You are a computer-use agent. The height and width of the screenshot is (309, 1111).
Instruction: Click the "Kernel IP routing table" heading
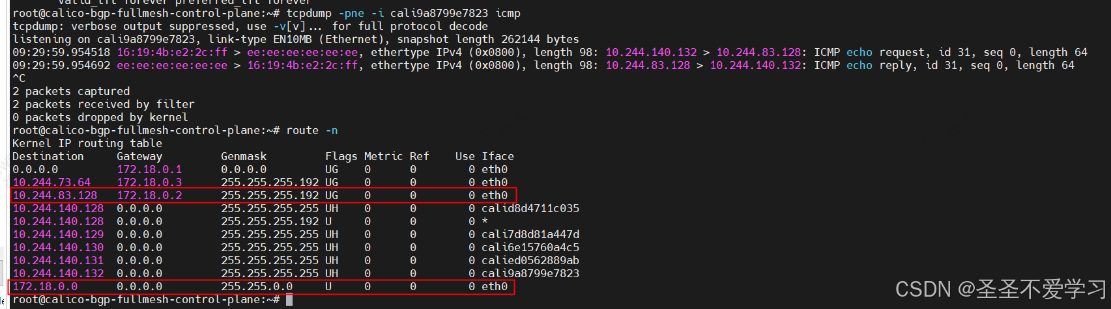[87, 143]
